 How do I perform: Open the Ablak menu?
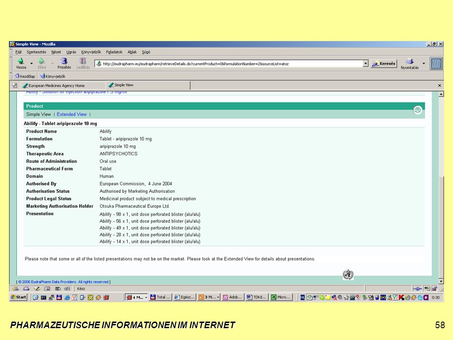coord(132,52)
